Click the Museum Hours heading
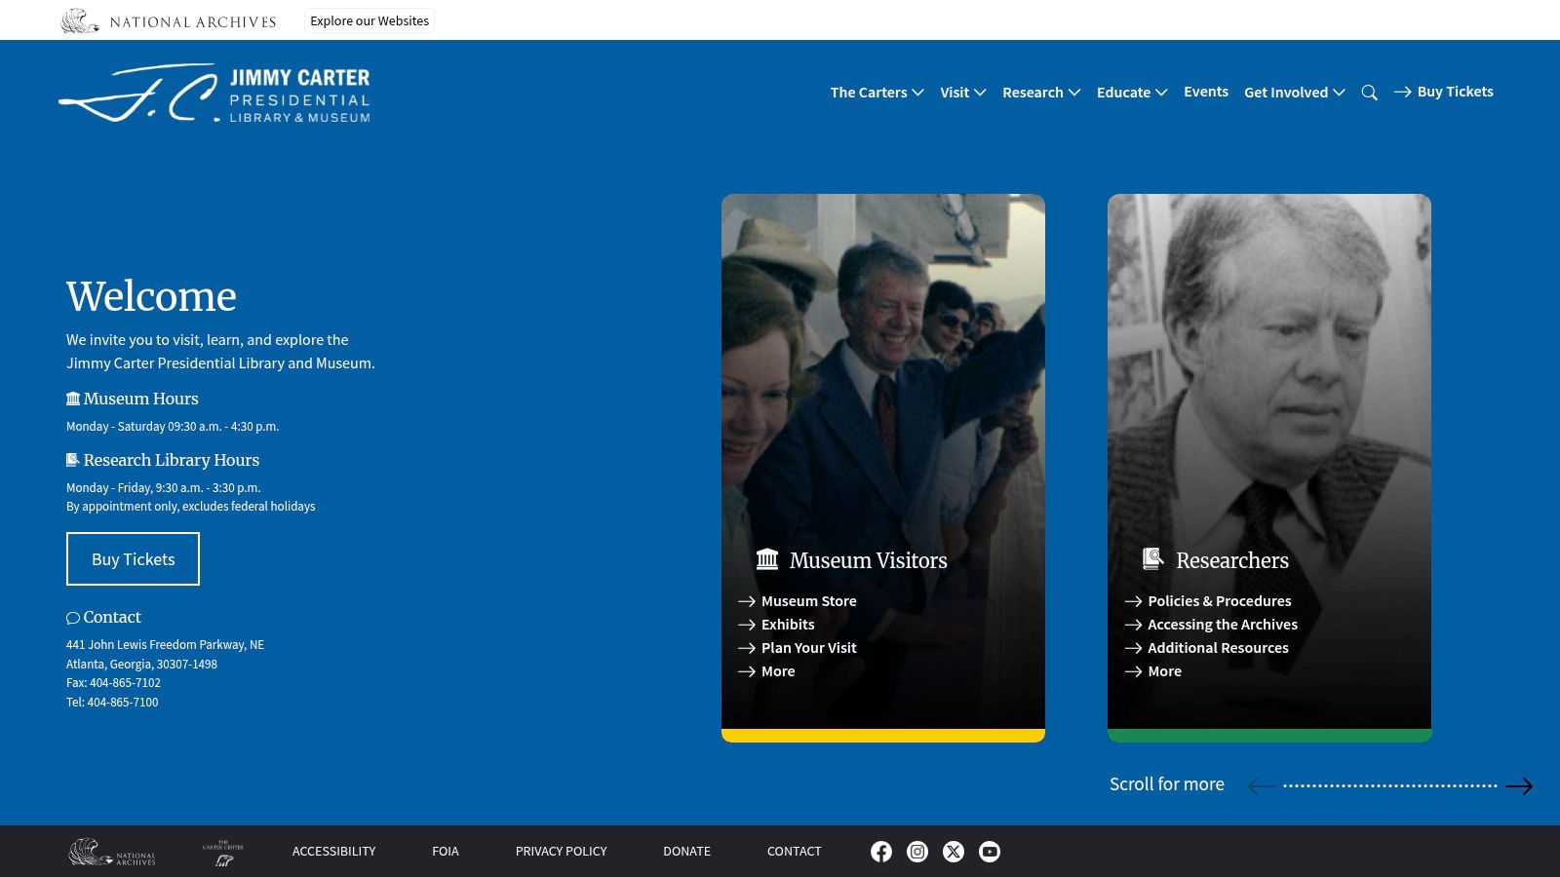This screenshot has height=877, width=1560. point(141,399)
